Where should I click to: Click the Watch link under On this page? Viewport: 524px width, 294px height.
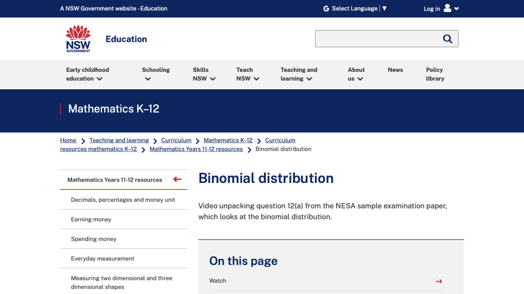pos(217,281)
